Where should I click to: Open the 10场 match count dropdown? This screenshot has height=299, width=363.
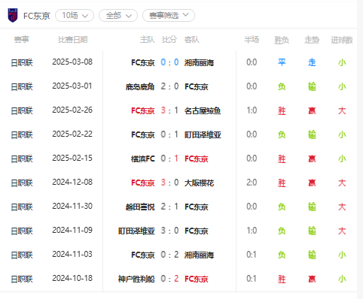coord(75,16)
